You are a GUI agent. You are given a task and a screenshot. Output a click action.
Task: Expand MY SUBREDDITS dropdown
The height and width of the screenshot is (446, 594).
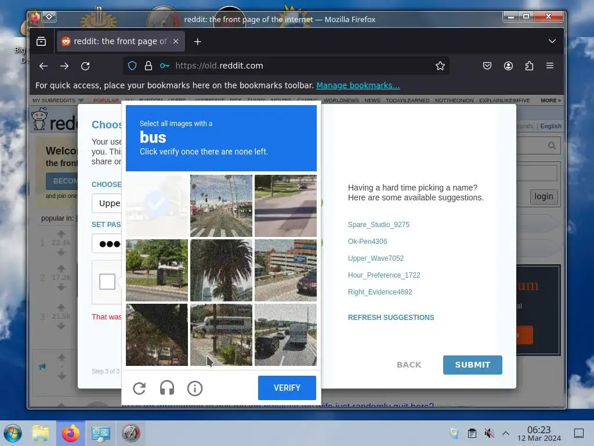58,100
